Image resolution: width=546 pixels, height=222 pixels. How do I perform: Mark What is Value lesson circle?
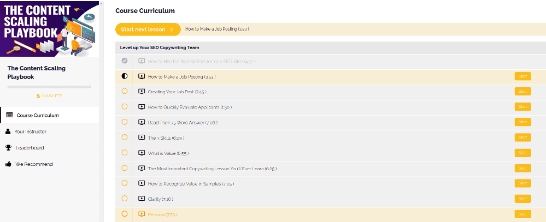click(x=124, y=153)
